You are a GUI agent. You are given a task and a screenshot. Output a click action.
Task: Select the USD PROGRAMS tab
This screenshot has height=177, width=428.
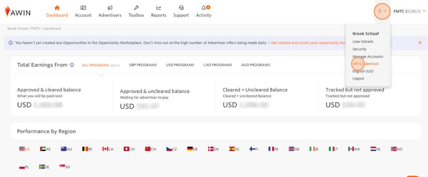pyautogui.click(x=180, y=65)
